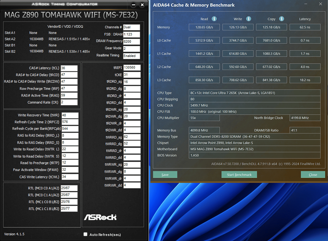
Task: Click the tRRD_L field
Action: click(x=70, y=136)
